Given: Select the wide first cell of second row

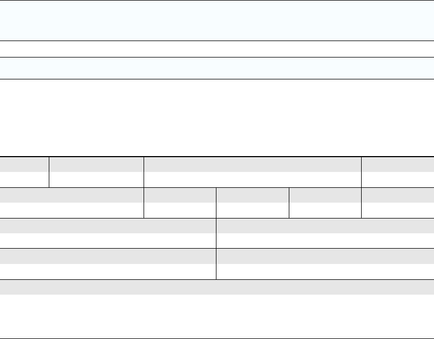Looking at the screenshot, I should pyautogui.click(x=72, y=203).
